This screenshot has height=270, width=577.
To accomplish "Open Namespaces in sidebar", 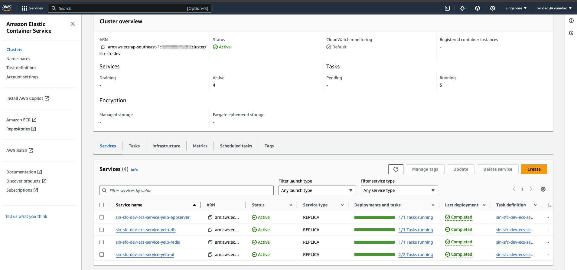I will pos(18,59).
